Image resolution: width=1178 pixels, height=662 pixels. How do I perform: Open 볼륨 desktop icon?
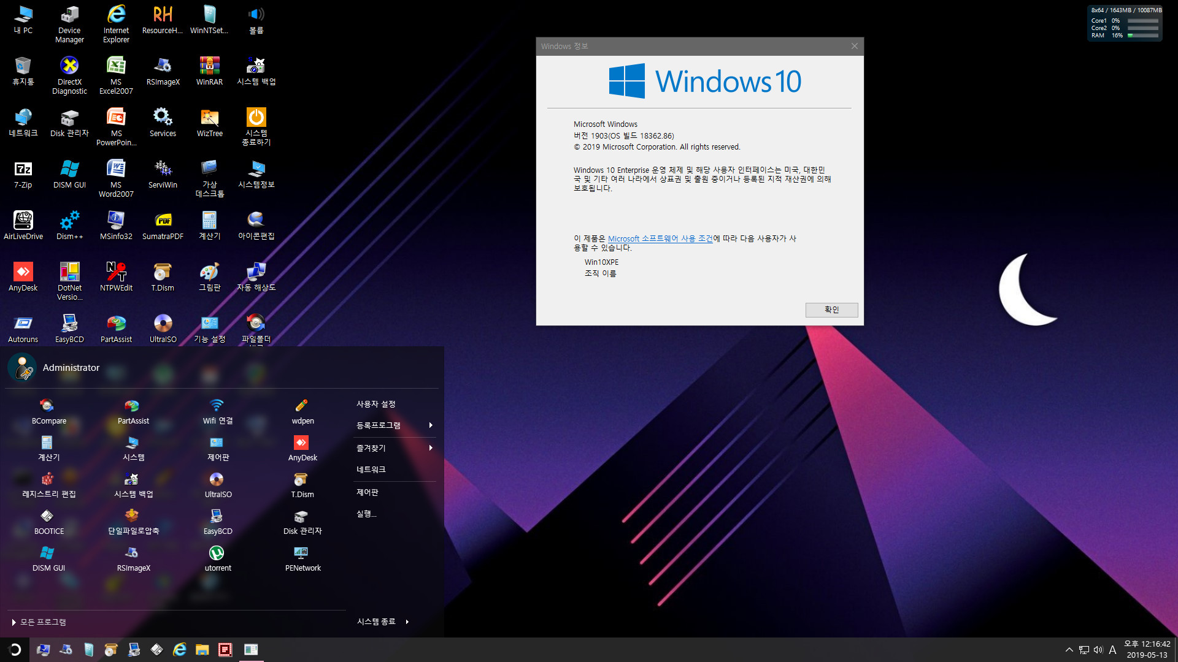(256, 20)
